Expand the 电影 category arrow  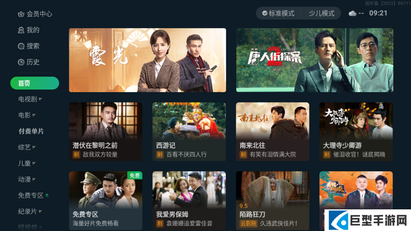34,115
